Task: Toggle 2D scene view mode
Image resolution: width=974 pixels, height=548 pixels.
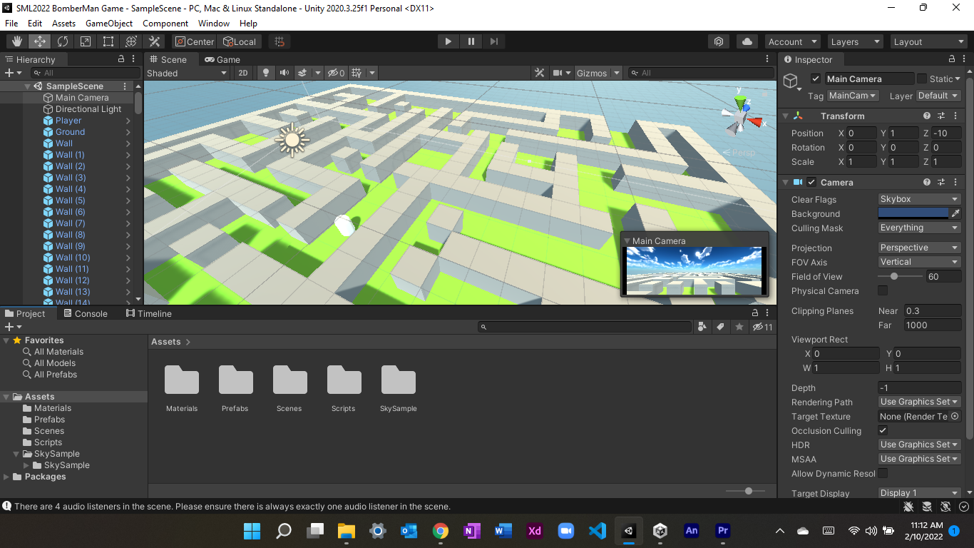Action: 243,73
